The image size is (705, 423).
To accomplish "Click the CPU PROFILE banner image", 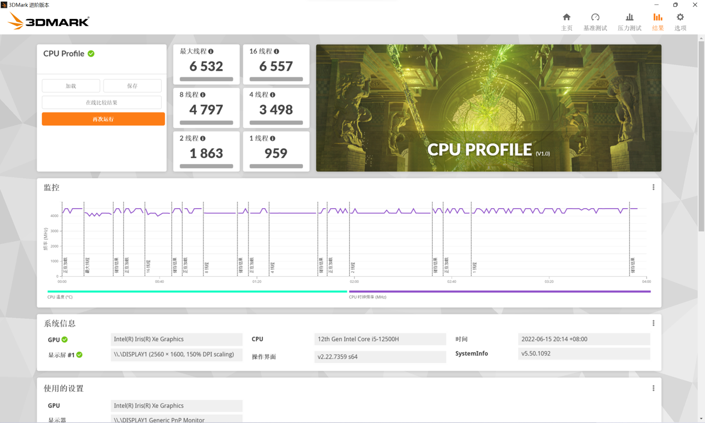I will click(x=488, y=108).
